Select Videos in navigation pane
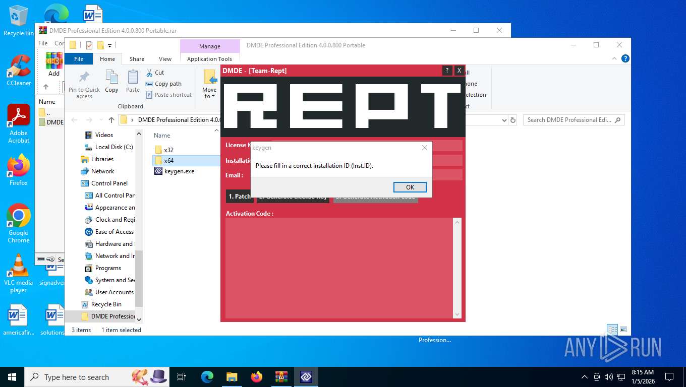The image size is (686, 387). coord(104,135)
